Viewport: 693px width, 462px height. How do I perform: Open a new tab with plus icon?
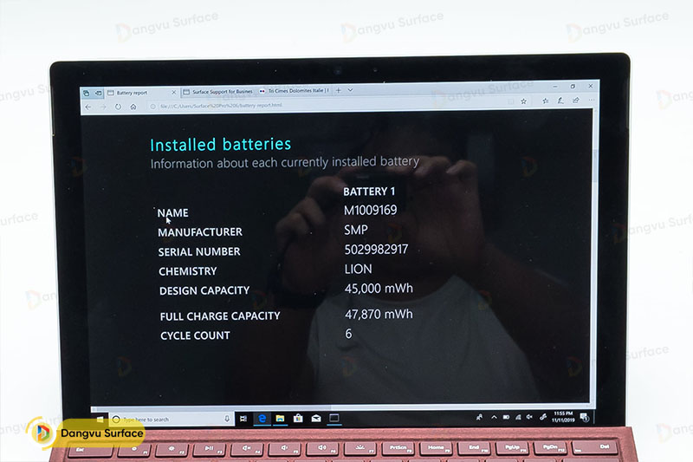click(x=339, y=90)
